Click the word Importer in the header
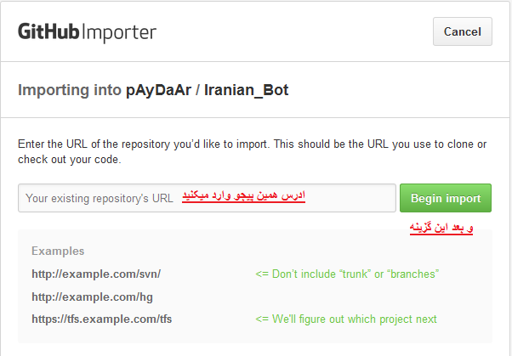This screenshot has height=356, width=512. [x=121, y=33]
